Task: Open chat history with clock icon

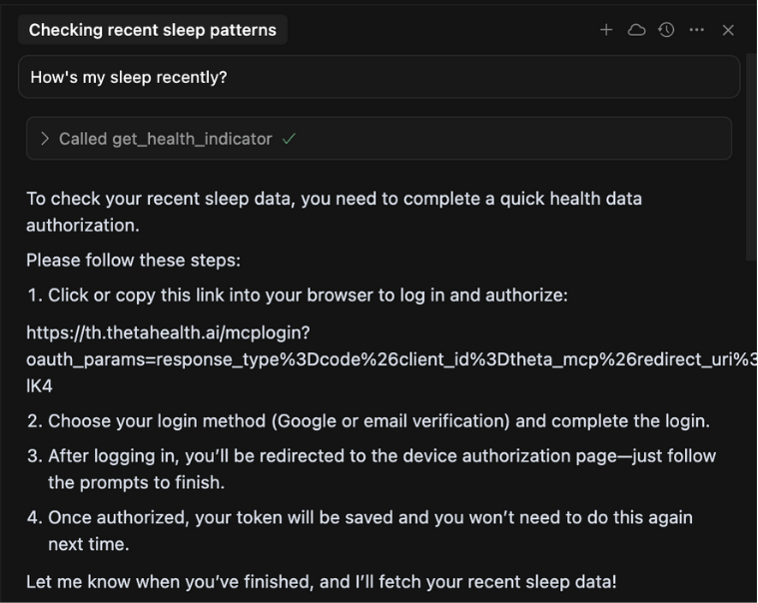Action: (x=666, y=30)
